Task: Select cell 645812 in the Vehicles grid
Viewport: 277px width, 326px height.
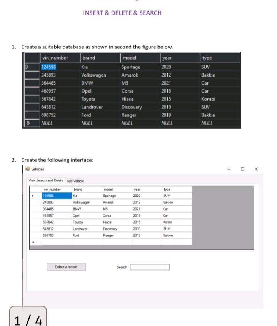Action: [57, 229]
